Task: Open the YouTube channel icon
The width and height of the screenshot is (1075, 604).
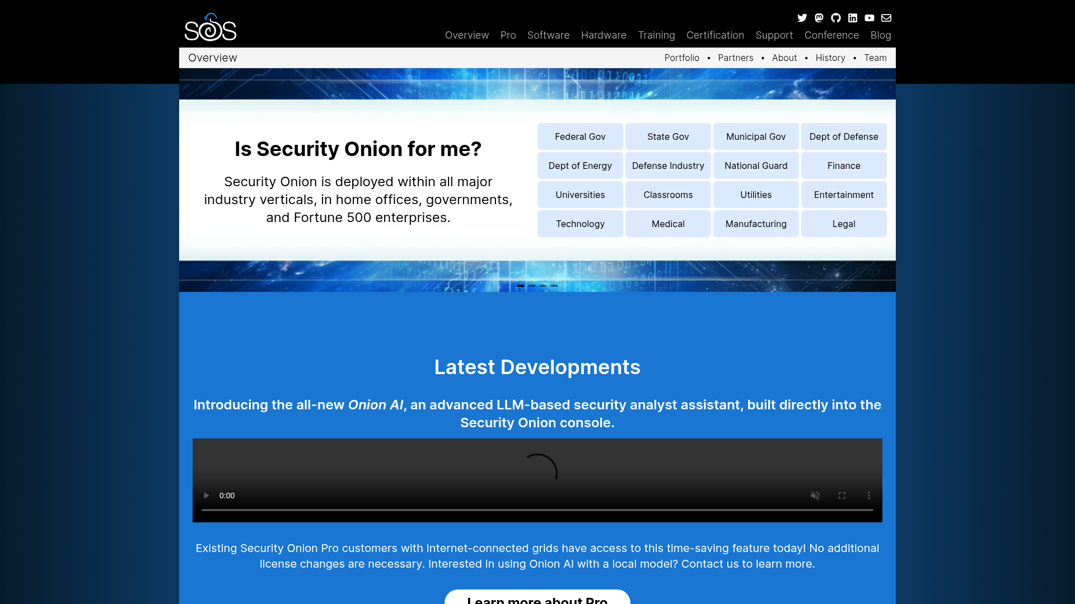Action: pyautogui.click(x=870, y=18)
